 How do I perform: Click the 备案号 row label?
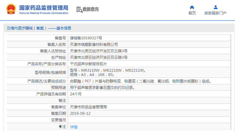pos(60,38)
